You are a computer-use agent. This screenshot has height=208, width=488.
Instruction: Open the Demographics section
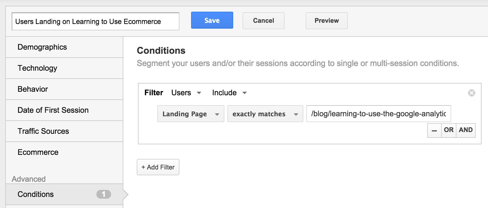pos(64,47)
